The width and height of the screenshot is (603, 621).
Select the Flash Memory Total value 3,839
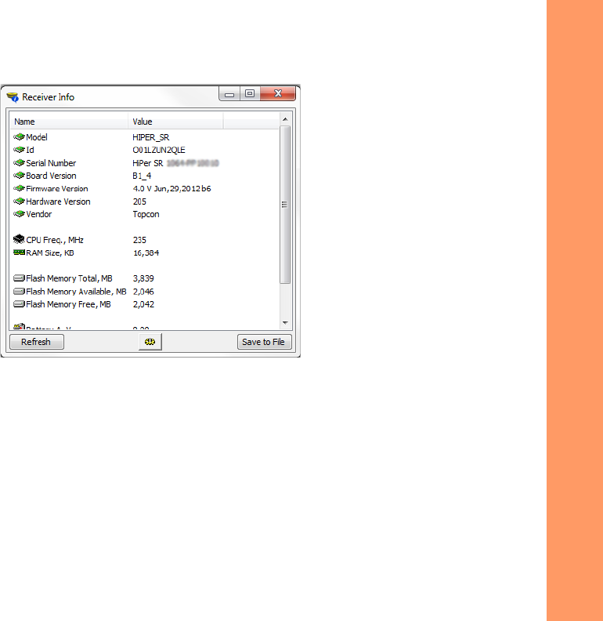(x=143, y=278)
